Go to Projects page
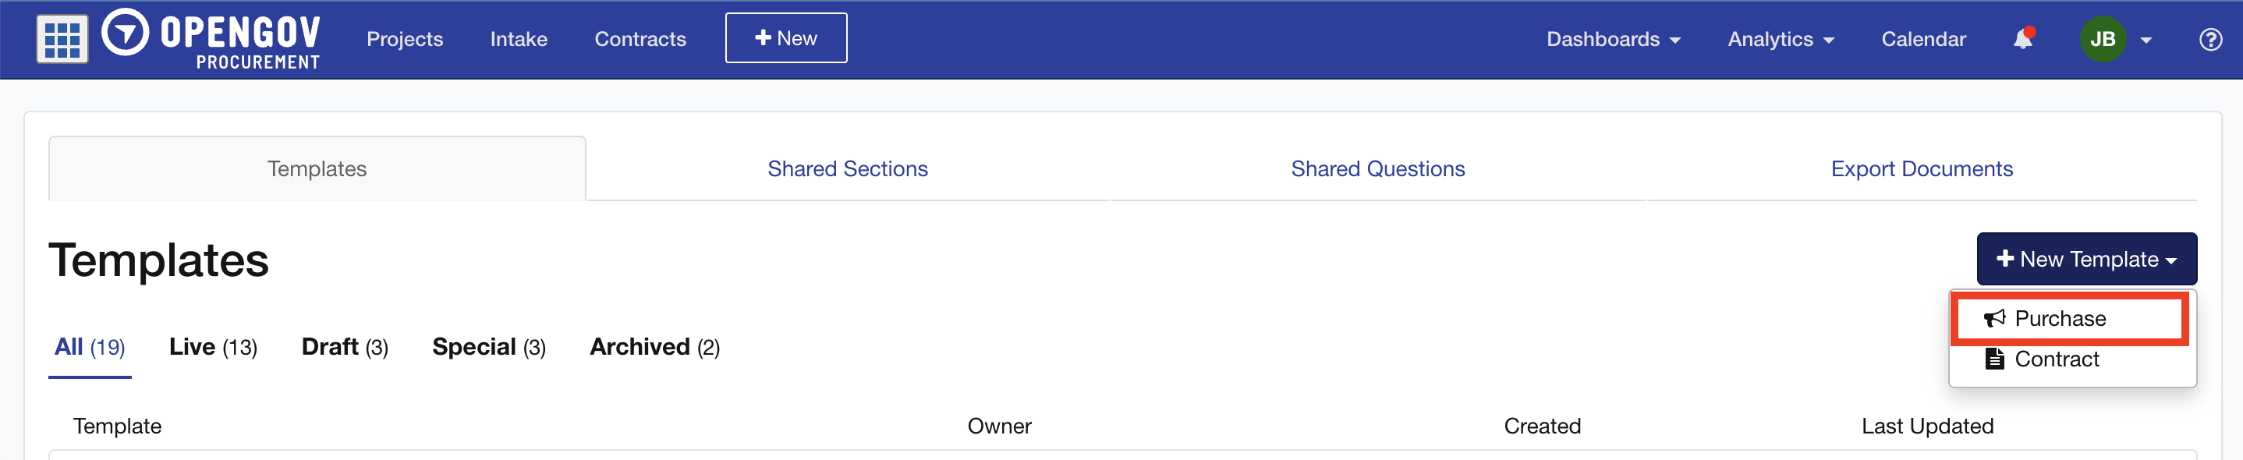2243x460 pixels. coord(405,39)
